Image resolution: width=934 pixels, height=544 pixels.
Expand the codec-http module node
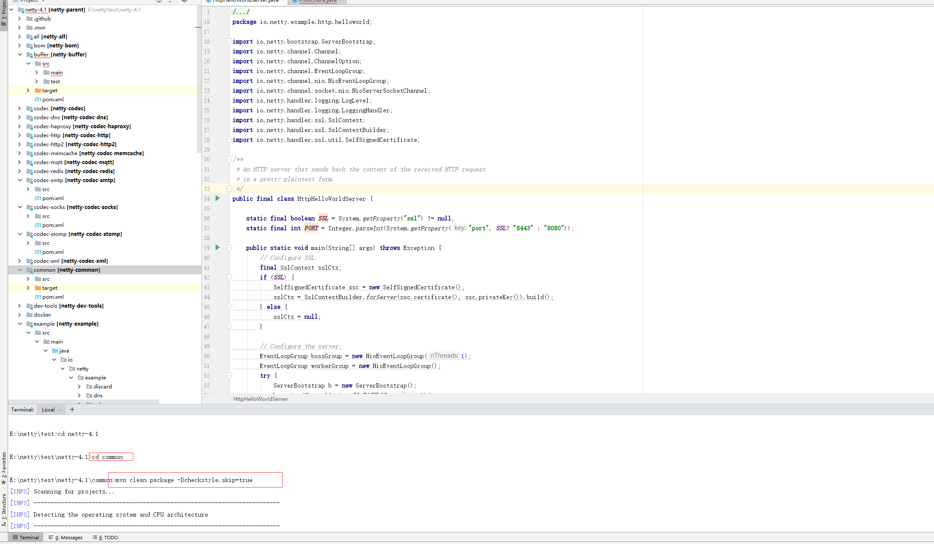pos(19,135)
